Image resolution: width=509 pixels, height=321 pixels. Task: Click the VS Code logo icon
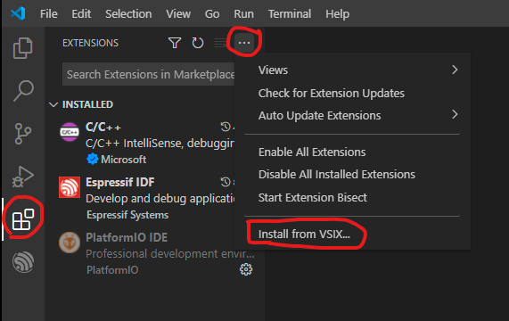click(x=18, y=13)
